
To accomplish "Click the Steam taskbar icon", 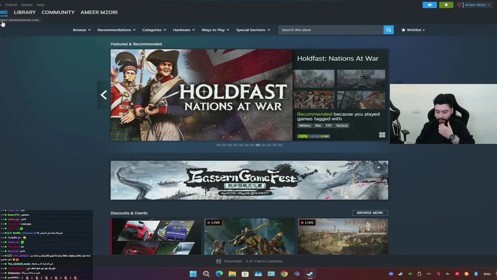I will pyautogui.click(x=310, y=274).
